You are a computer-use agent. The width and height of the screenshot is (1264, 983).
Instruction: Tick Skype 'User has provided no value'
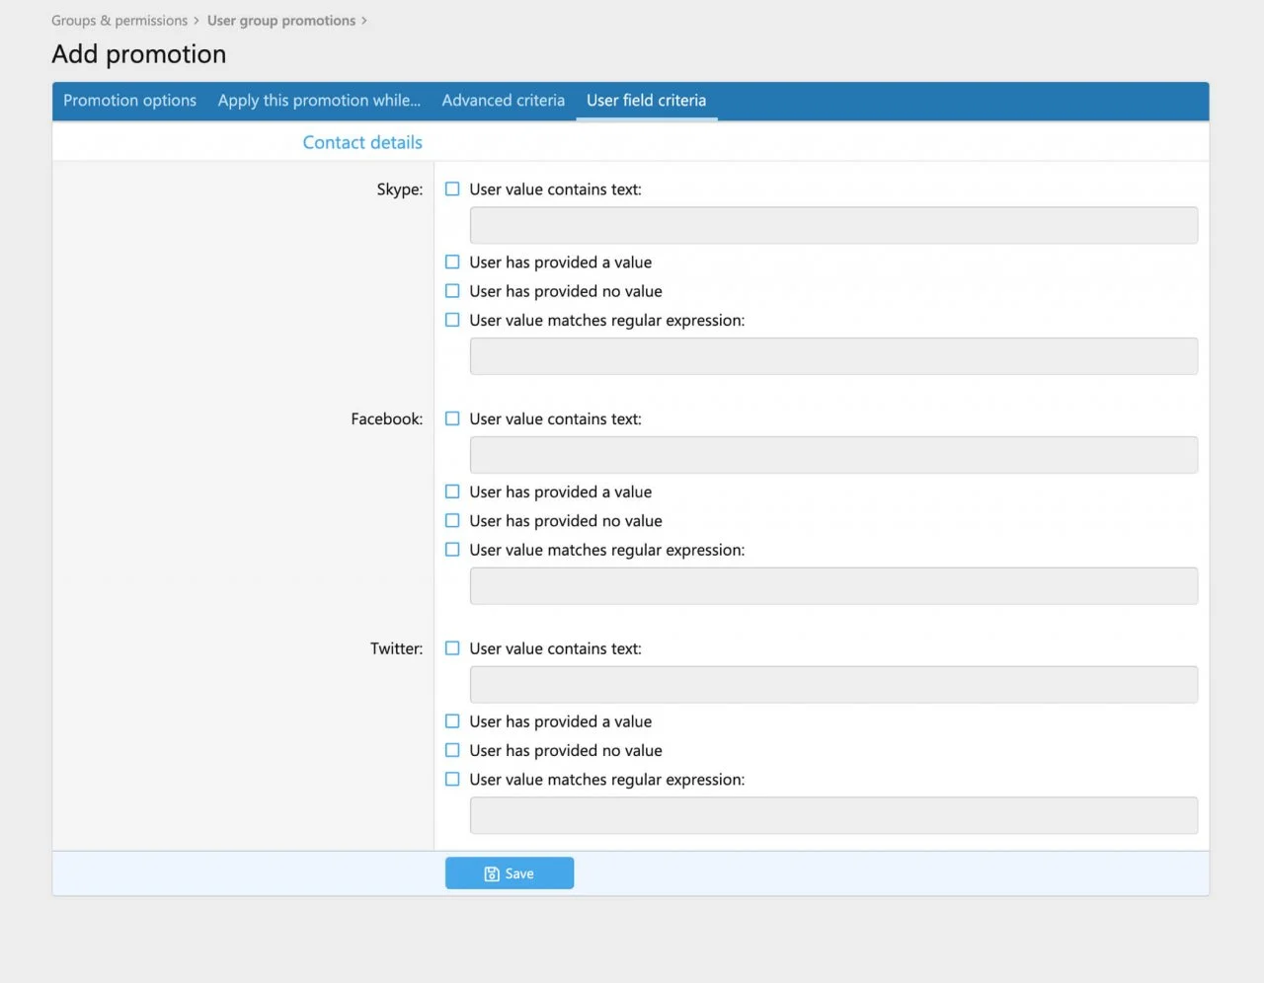pos(452,291)
